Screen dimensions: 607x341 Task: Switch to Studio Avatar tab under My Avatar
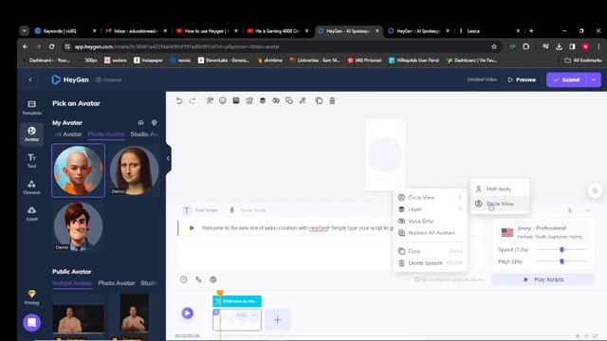(x=144, y=135)
